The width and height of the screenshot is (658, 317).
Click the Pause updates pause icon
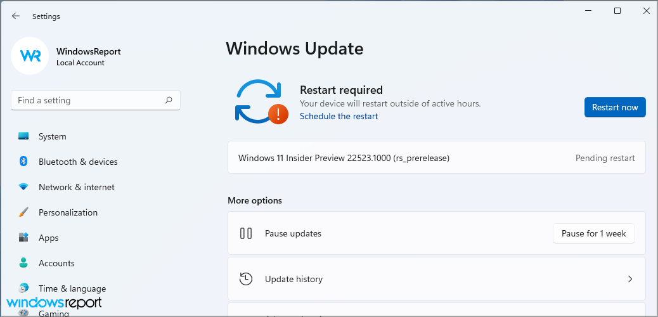(246, 233)
